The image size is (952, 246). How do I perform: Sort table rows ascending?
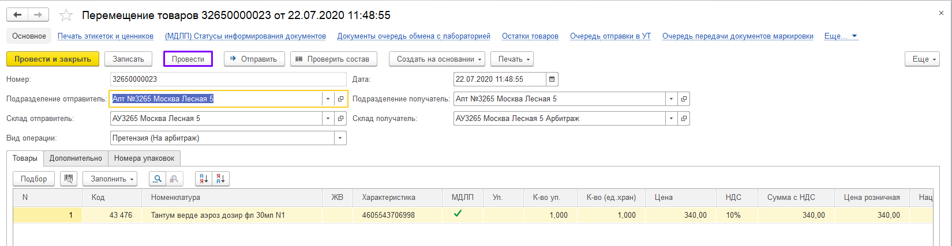(204, 179)
